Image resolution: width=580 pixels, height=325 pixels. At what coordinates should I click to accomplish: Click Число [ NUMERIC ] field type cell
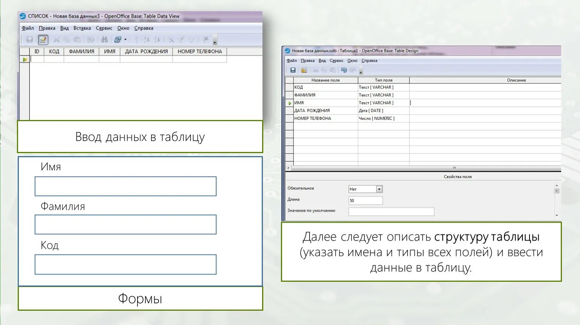pos(383,118)
